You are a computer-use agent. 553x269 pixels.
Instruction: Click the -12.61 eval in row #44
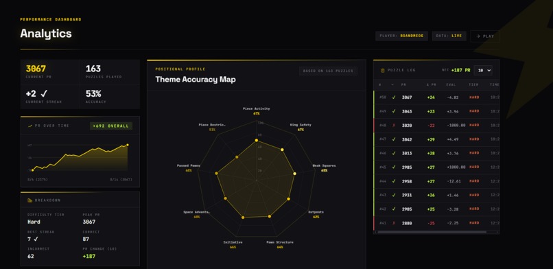454,181
